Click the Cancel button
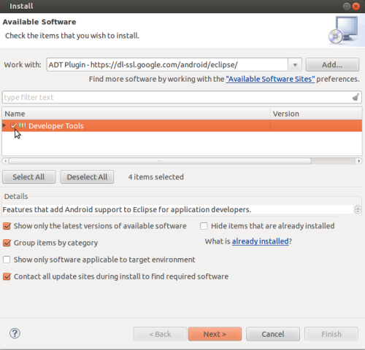Viewport: 365px width, 350px height. click(x=273, y=334)
